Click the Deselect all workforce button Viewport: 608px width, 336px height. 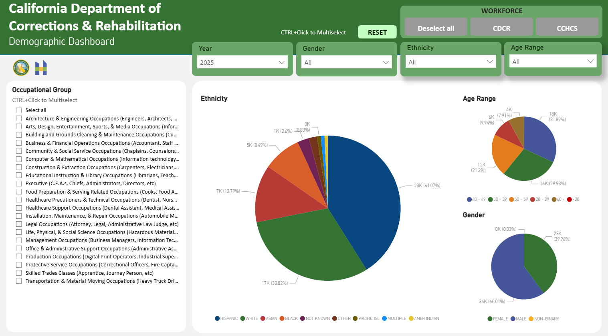(x=436, y=28)
